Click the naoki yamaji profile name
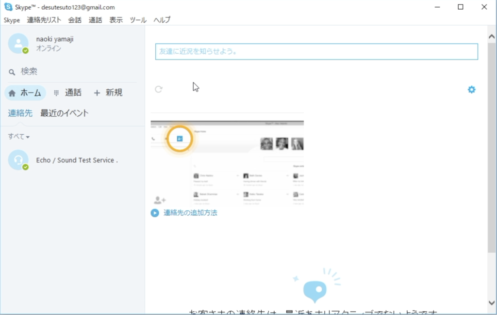Image resolution: width=497 pixels, height=315 pixels. coord(55,39)
